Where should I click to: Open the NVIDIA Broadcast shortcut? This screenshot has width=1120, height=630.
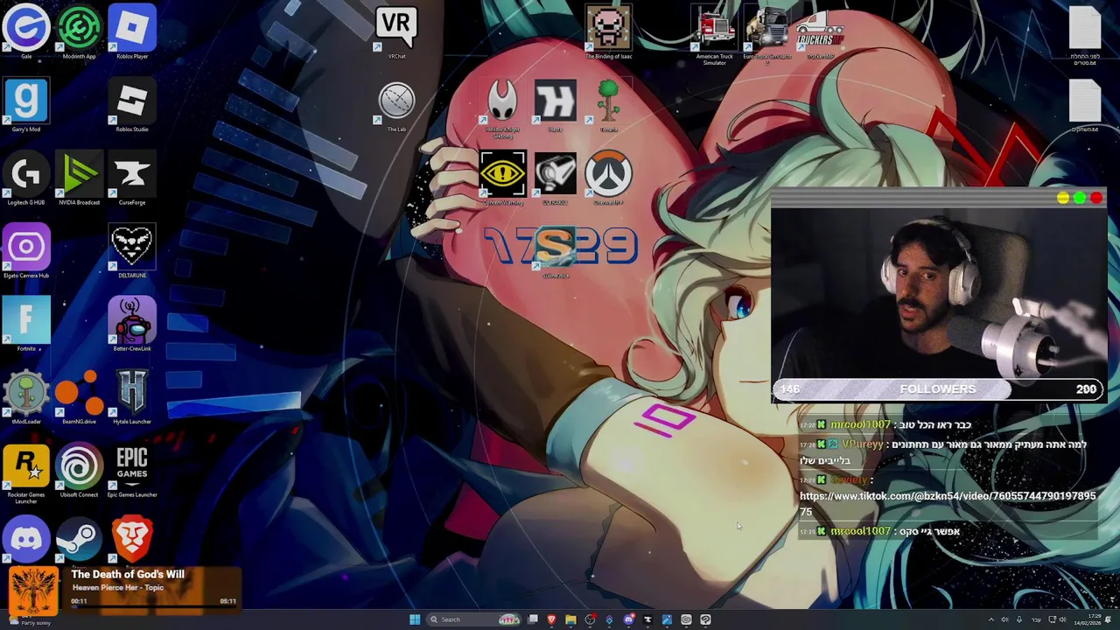80,178
